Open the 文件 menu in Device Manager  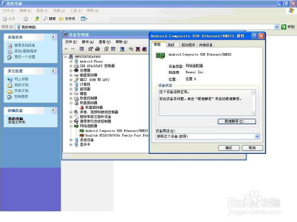[x=71, y=41]
